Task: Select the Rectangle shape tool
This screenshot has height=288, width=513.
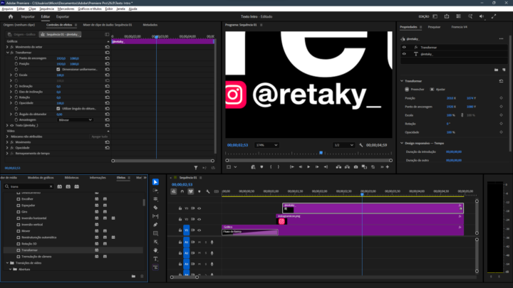Action: click(x=155, y=233)
